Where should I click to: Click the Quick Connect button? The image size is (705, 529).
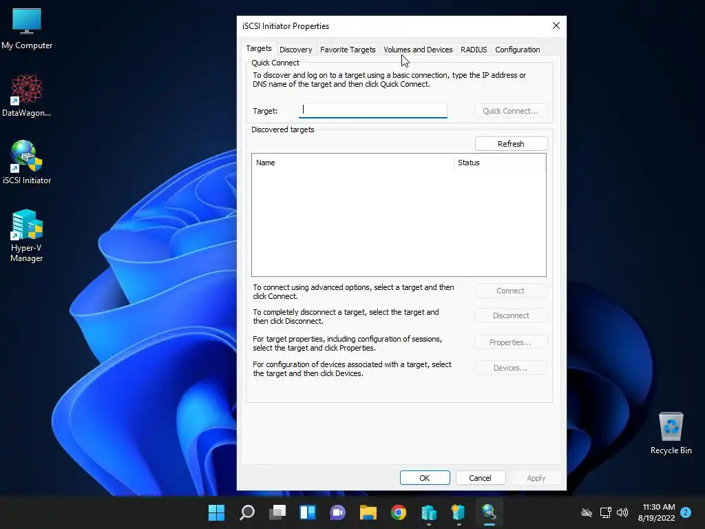coord(511,111)
